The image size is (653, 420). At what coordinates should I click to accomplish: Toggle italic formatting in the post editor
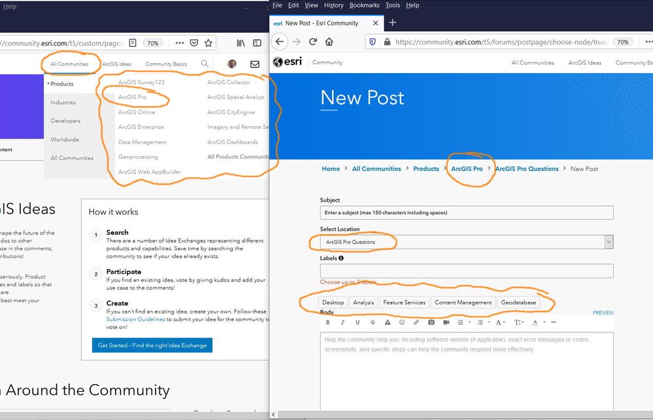point(343,322)
